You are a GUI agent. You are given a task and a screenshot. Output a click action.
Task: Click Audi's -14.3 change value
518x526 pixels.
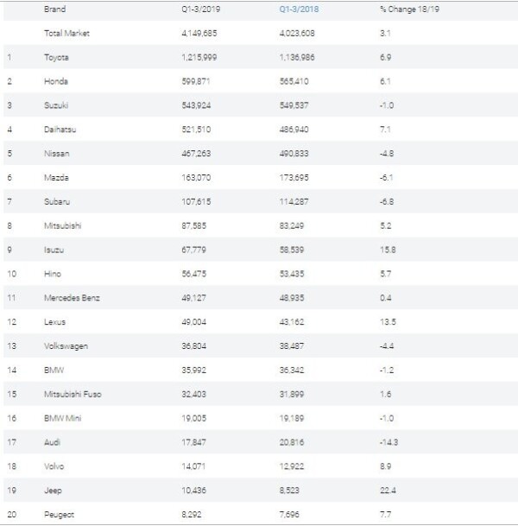tap(388, 442)
